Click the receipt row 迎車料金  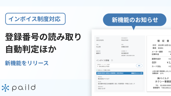point(161,54)
